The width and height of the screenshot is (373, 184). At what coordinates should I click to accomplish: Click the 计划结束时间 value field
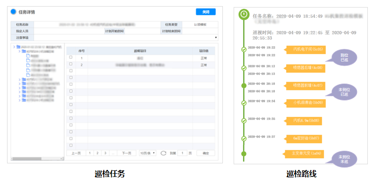click(x=200, y=31)
